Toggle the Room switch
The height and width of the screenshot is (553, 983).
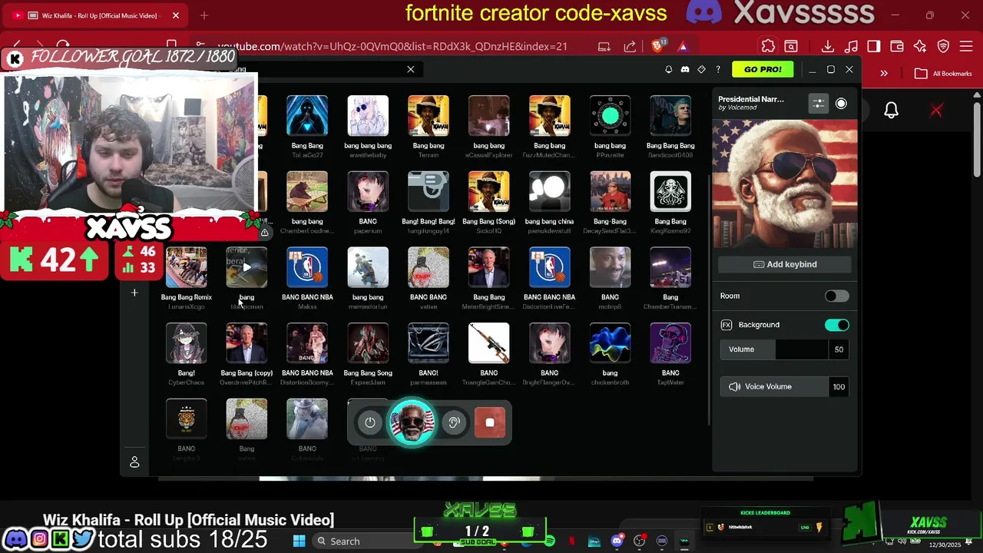tap(836, 296)
